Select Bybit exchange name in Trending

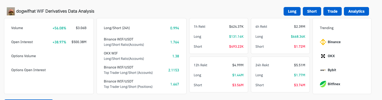click(x=332, y=70)
